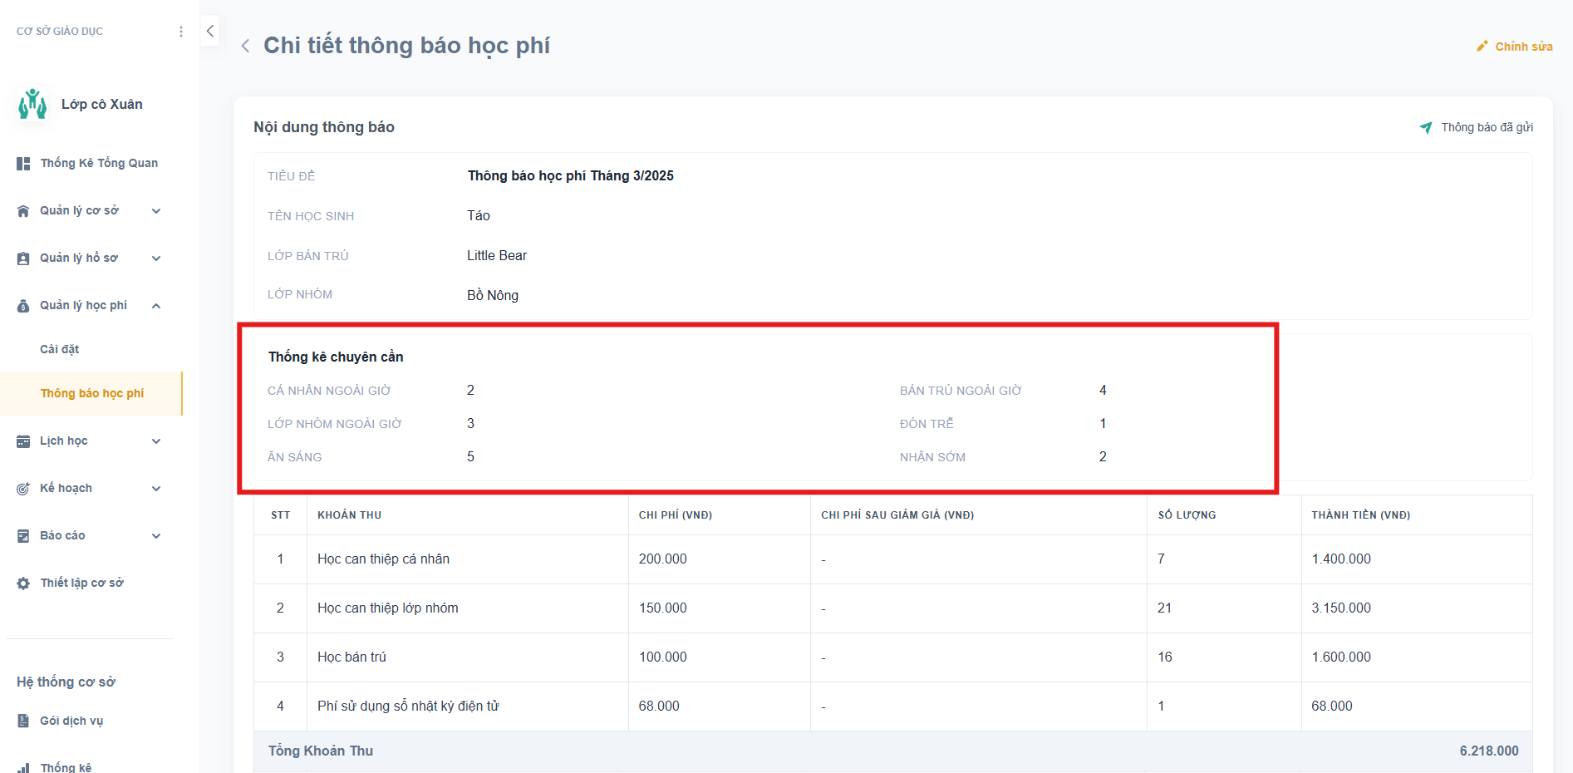The width and height of the screenshot is (1573, 773).
Task: Select Thông báo học phí menu item
Action: pos(92,394)
